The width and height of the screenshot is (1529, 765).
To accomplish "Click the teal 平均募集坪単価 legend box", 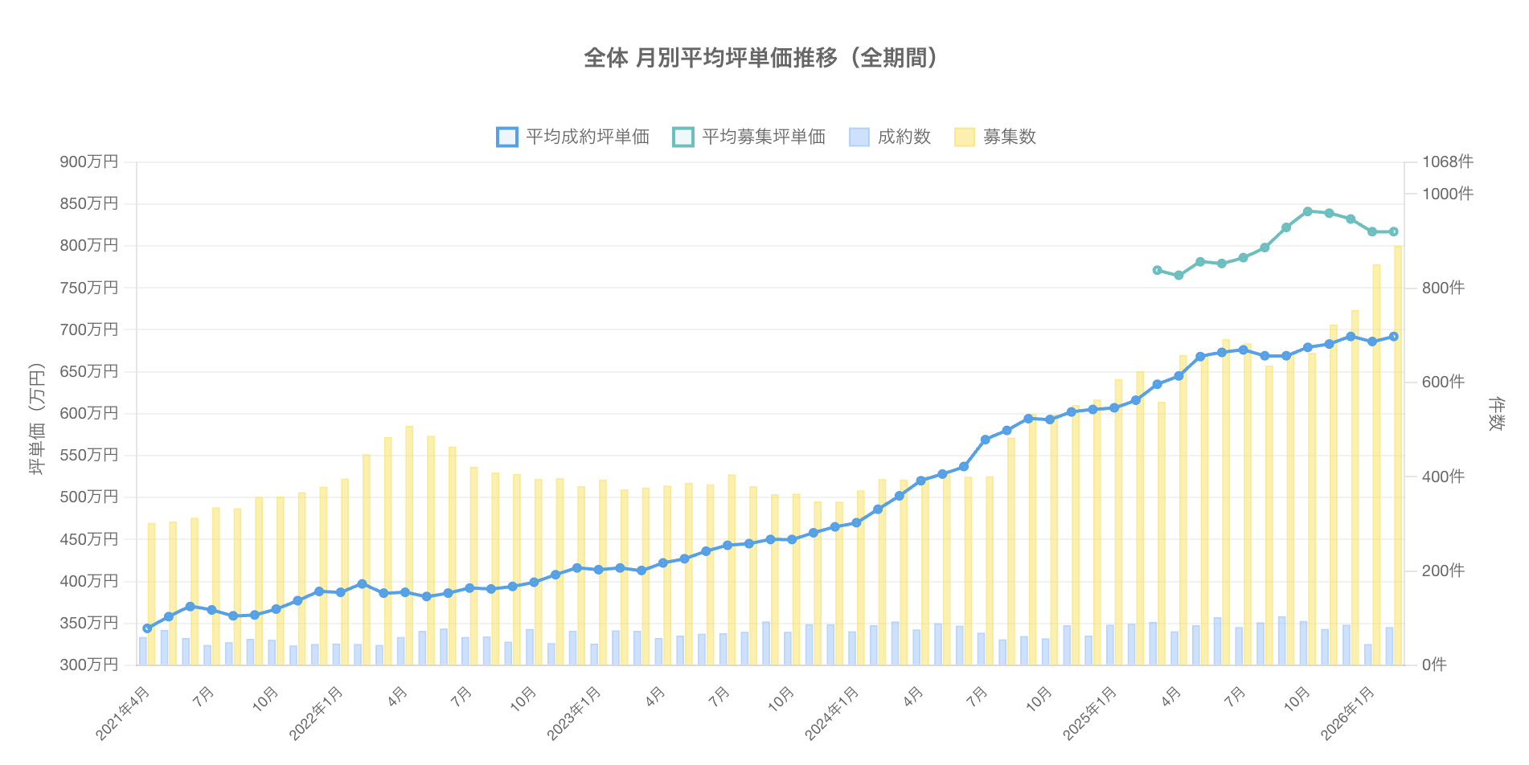I will [683, 137].
